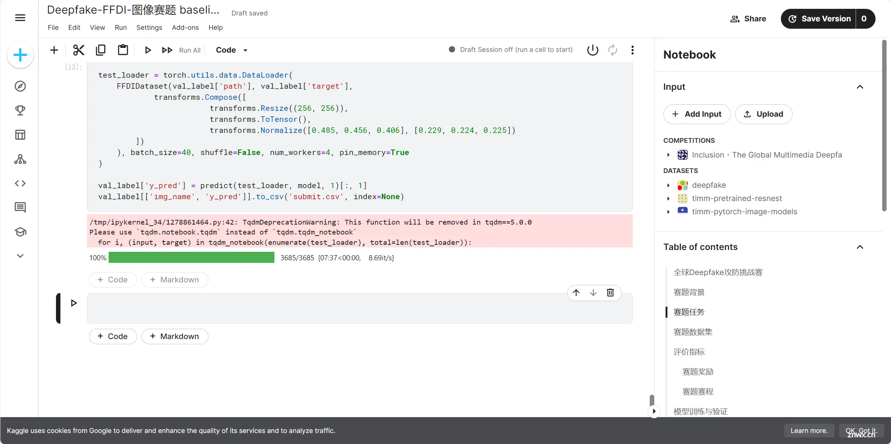The image size is (891, 444).
Task: Go to 赛题任务 in table of contents
Action: pyautogui.click(x=689, y=312)
